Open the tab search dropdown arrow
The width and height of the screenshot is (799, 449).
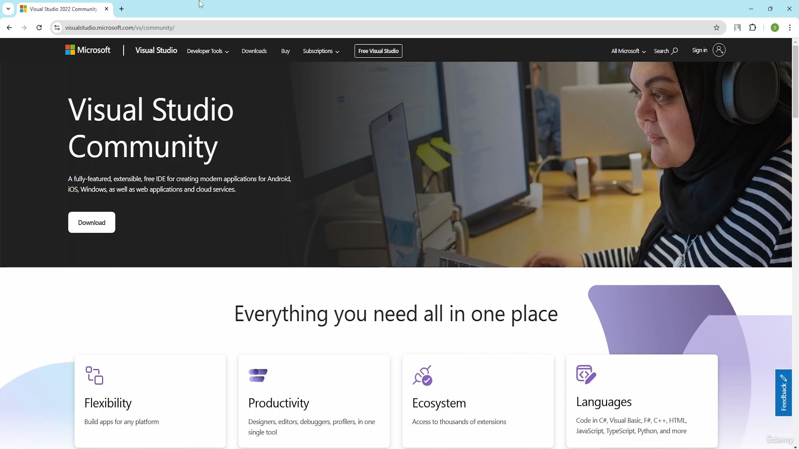8,9
